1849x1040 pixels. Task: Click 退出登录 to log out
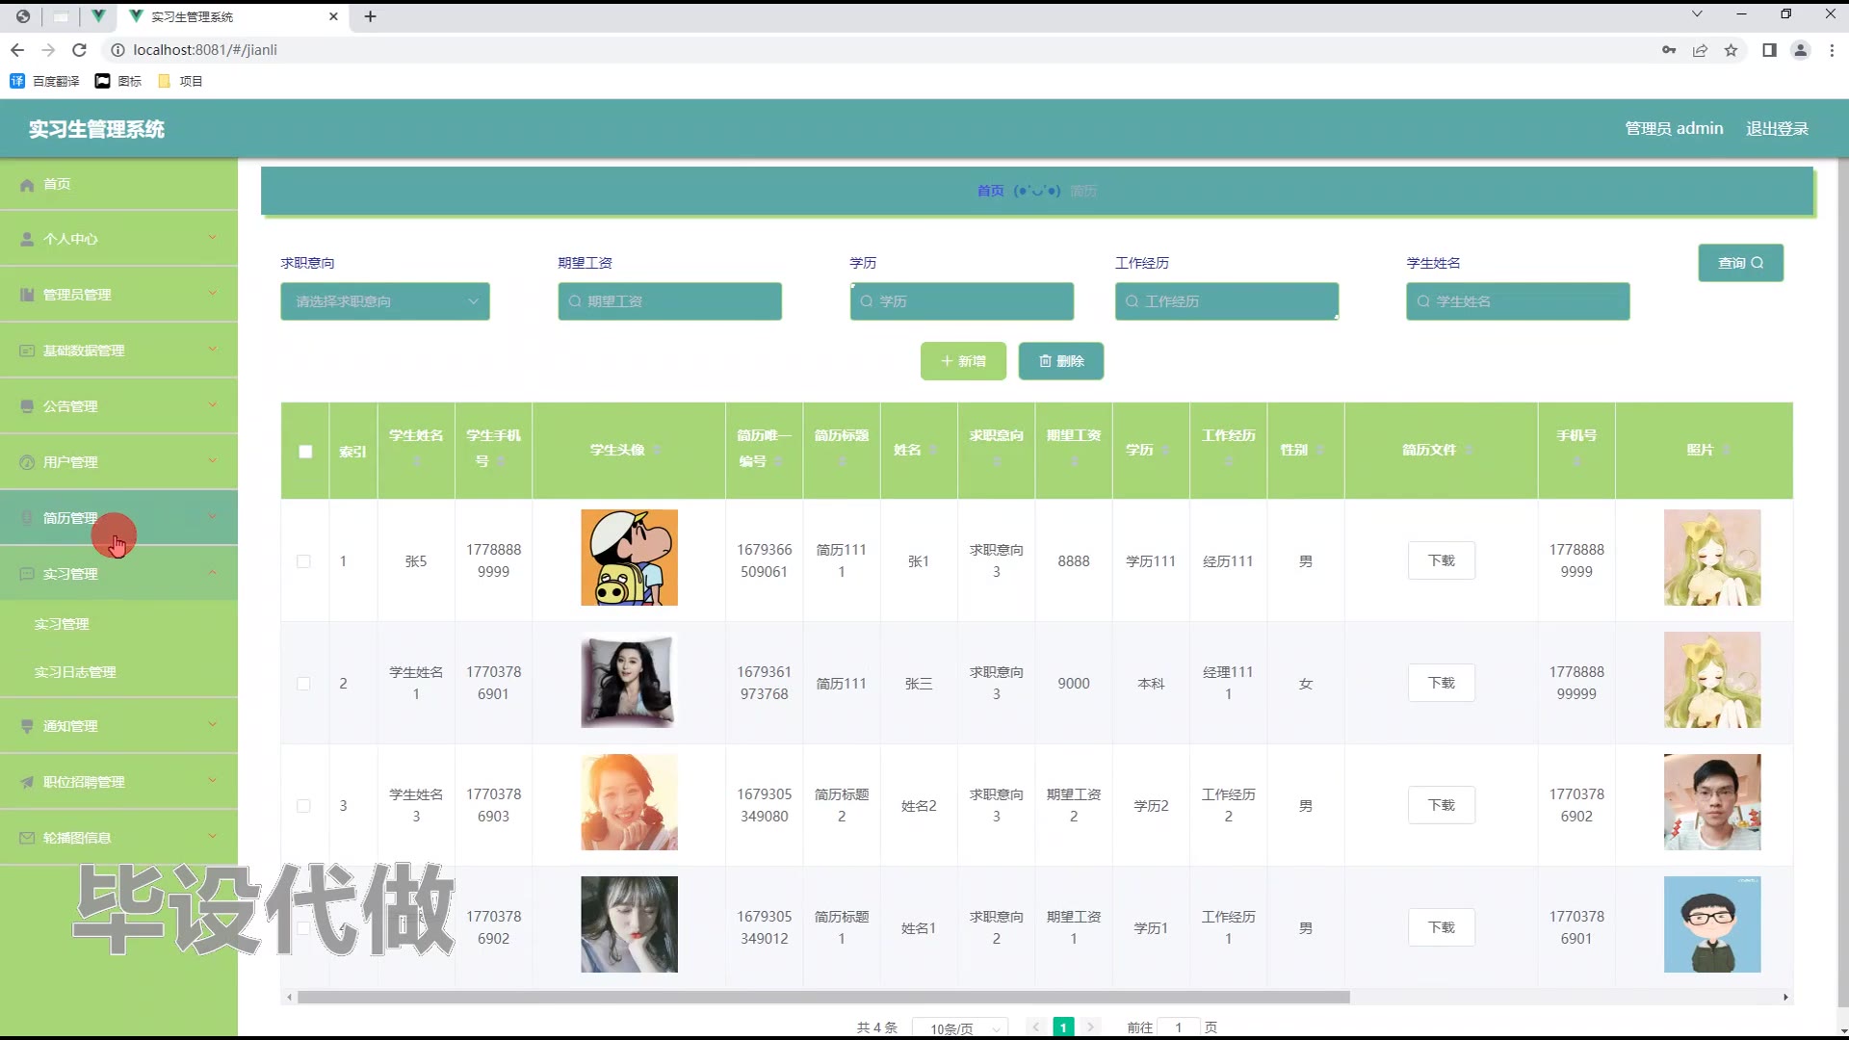point(1777,129)
